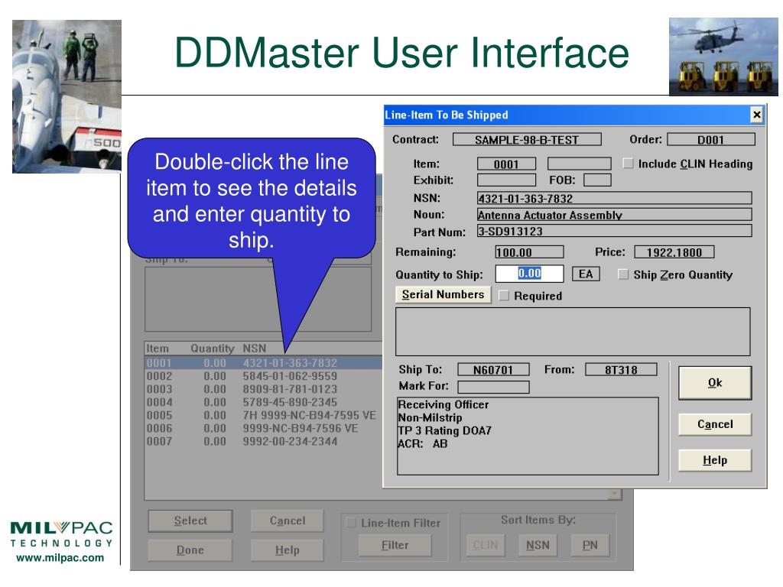The image size is (783, 587).
Task: Click the Quantity column header
Action: (x=213, y=349)
